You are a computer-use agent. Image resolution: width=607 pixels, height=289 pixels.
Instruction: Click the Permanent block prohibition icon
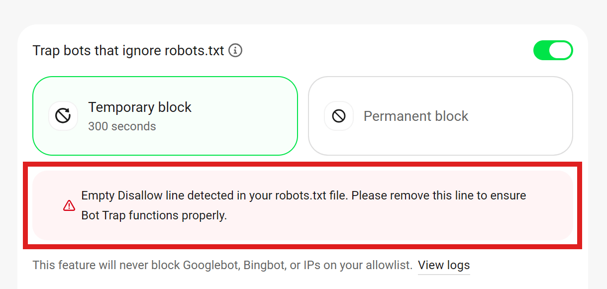click(x=339, y=116)
